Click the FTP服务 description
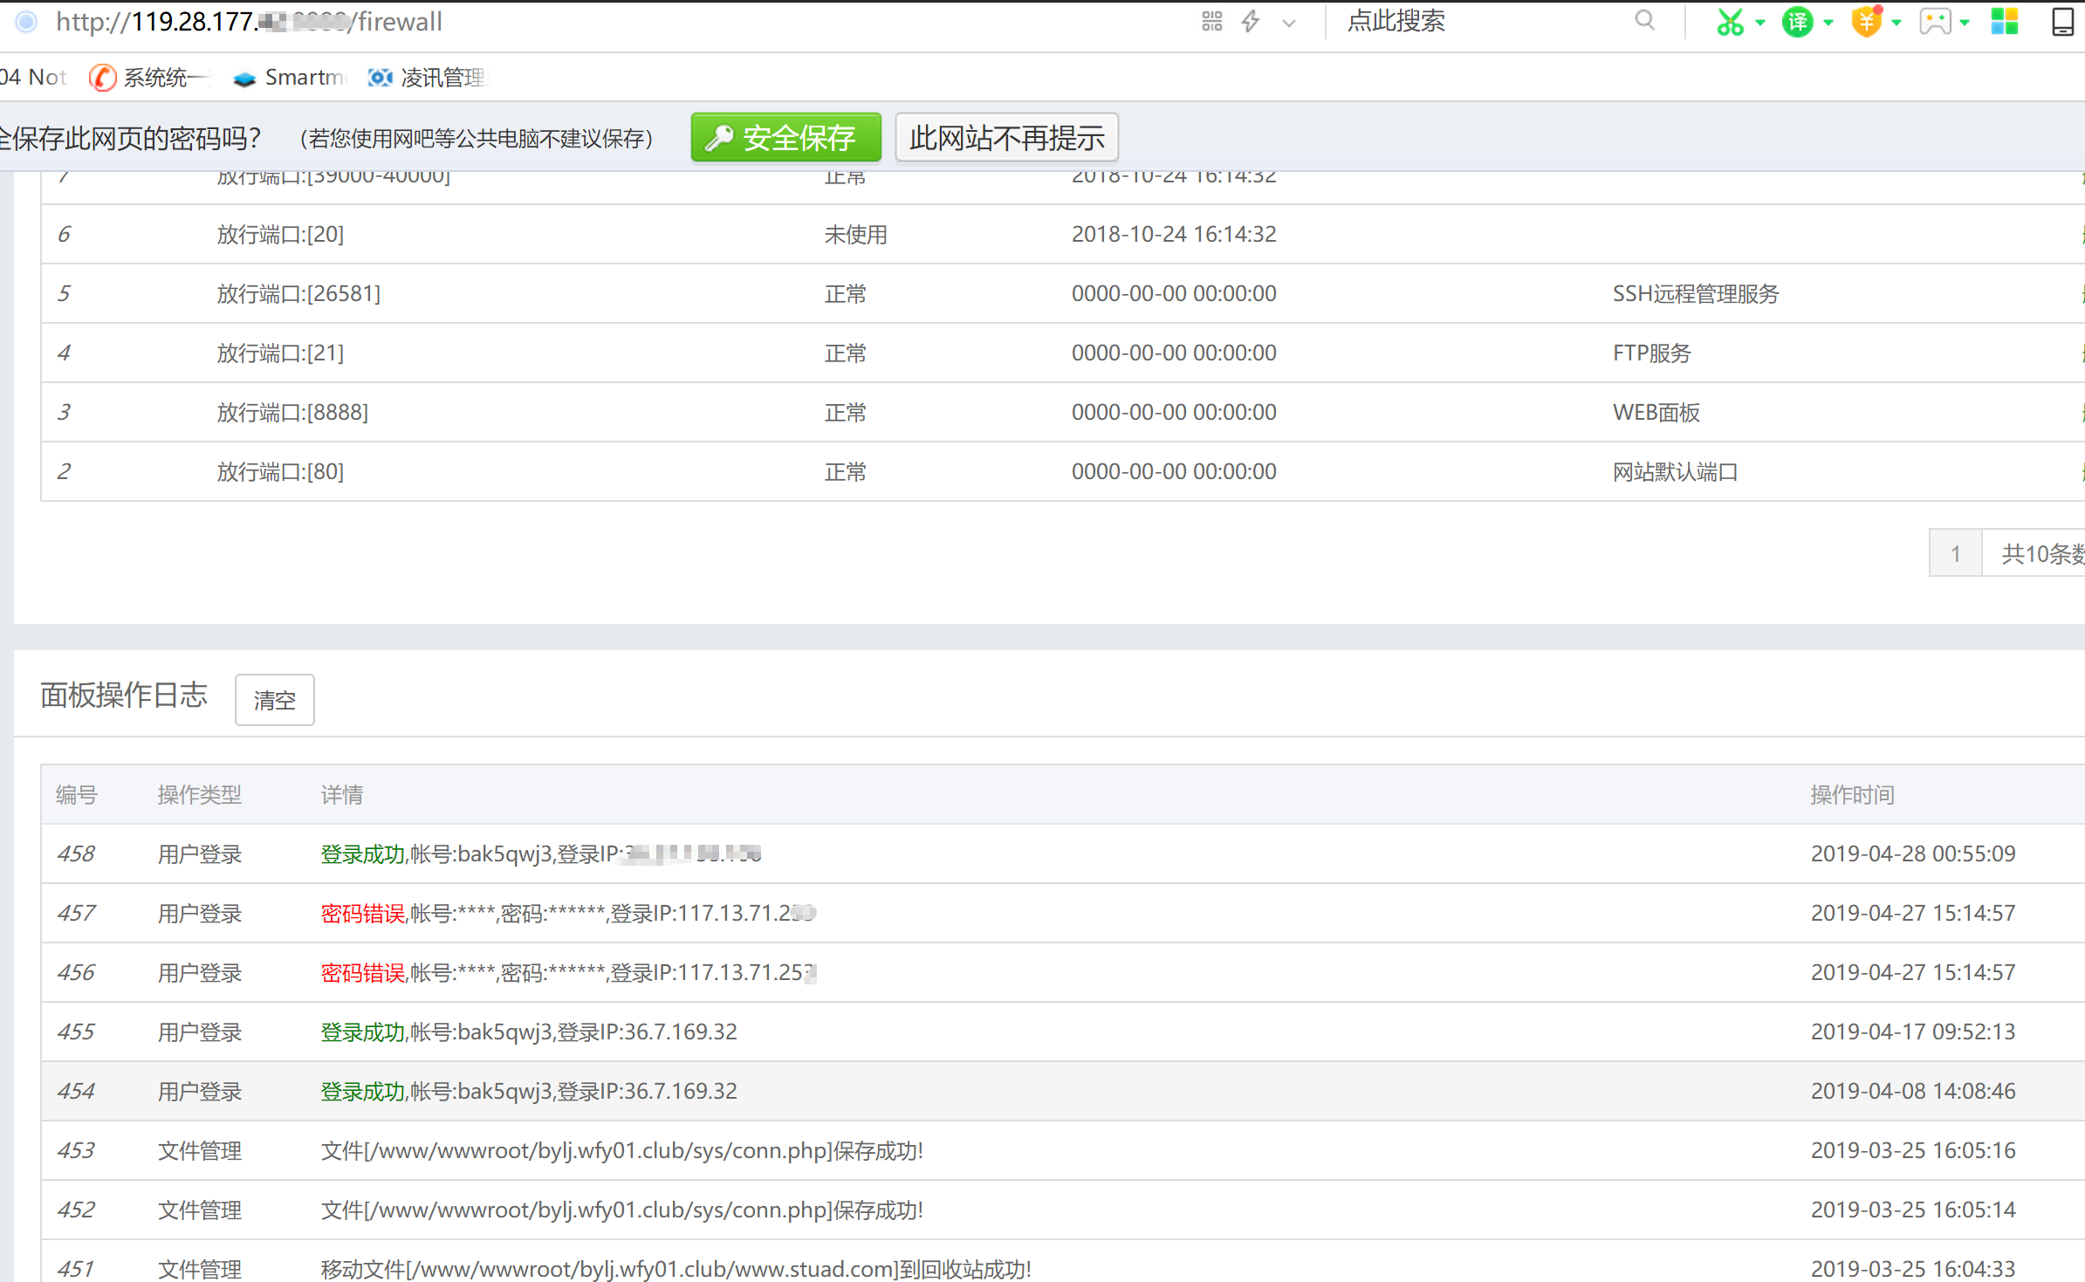 pos(1652,353)
